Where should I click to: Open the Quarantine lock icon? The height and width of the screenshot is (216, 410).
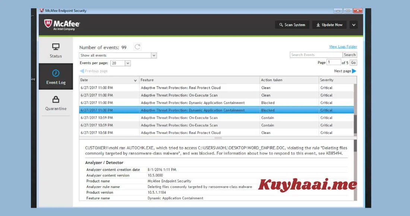click(56, 99)
